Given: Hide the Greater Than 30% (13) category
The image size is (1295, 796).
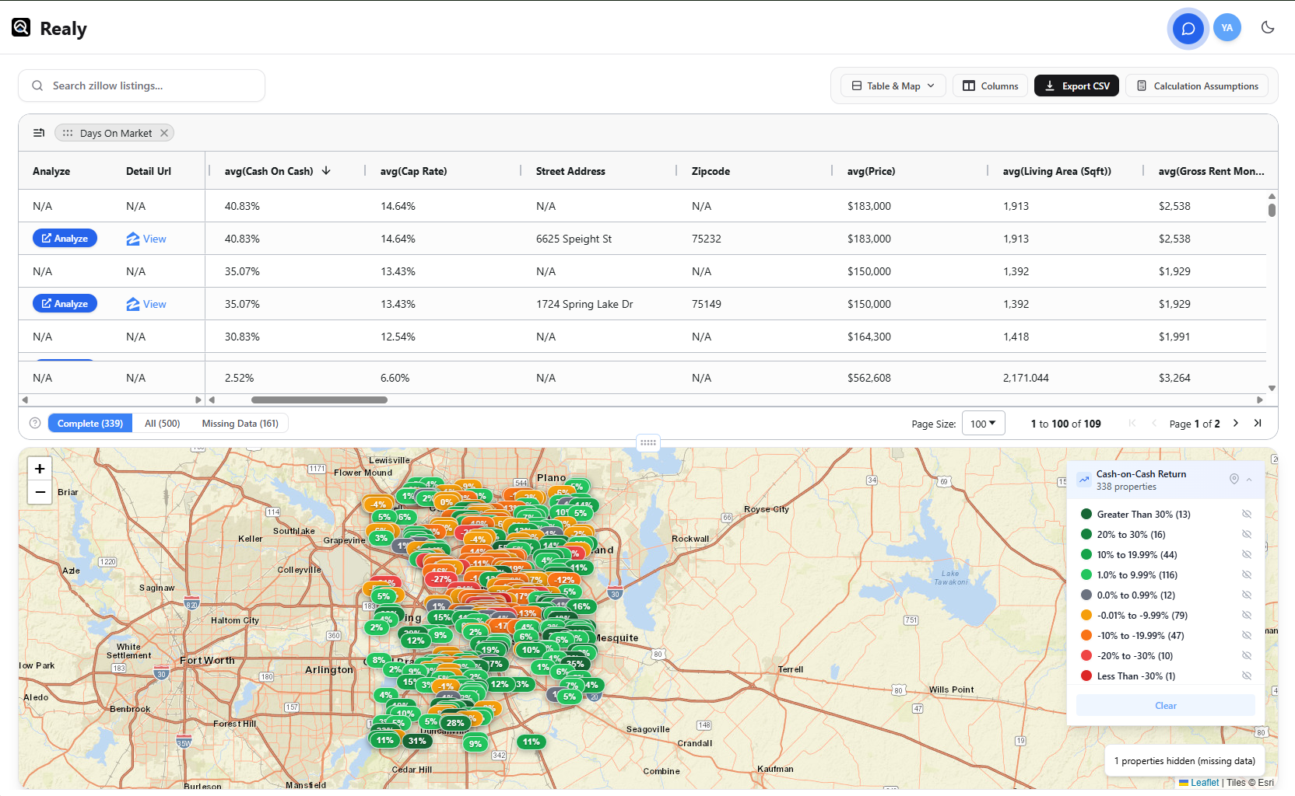Looking at the screenshot, I should coord(1246,514).
